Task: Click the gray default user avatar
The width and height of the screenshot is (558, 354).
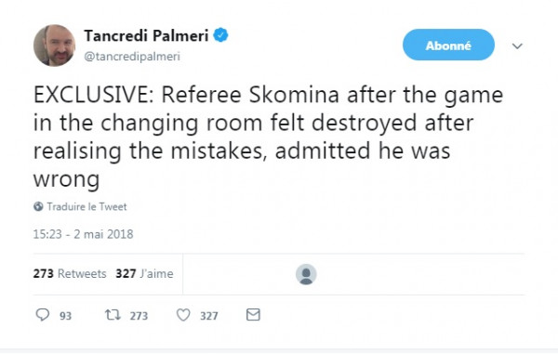Action: tap(306, 274)
